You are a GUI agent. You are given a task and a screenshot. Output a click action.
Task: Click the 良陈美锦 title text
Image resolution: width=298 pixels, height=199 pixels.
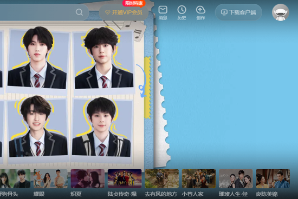click(x=267, y=194)
